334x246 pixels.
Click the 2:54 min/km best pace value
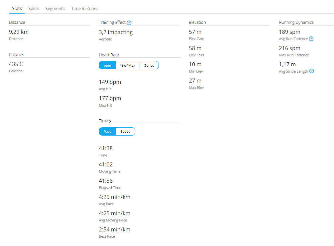tap(115, 229)
